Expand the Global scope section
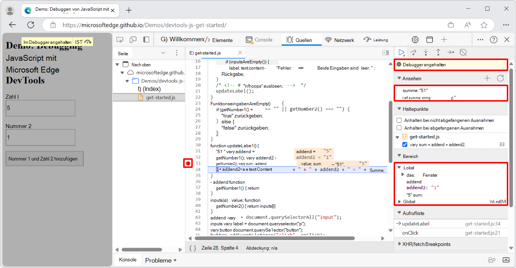The width and height of the screenshot is (516, 268). (x=400, y=201)
